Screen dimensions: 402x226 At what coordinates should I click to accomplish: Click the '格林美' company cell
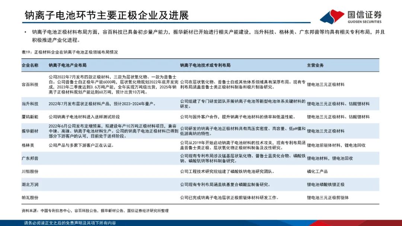[x=28, y=145]
